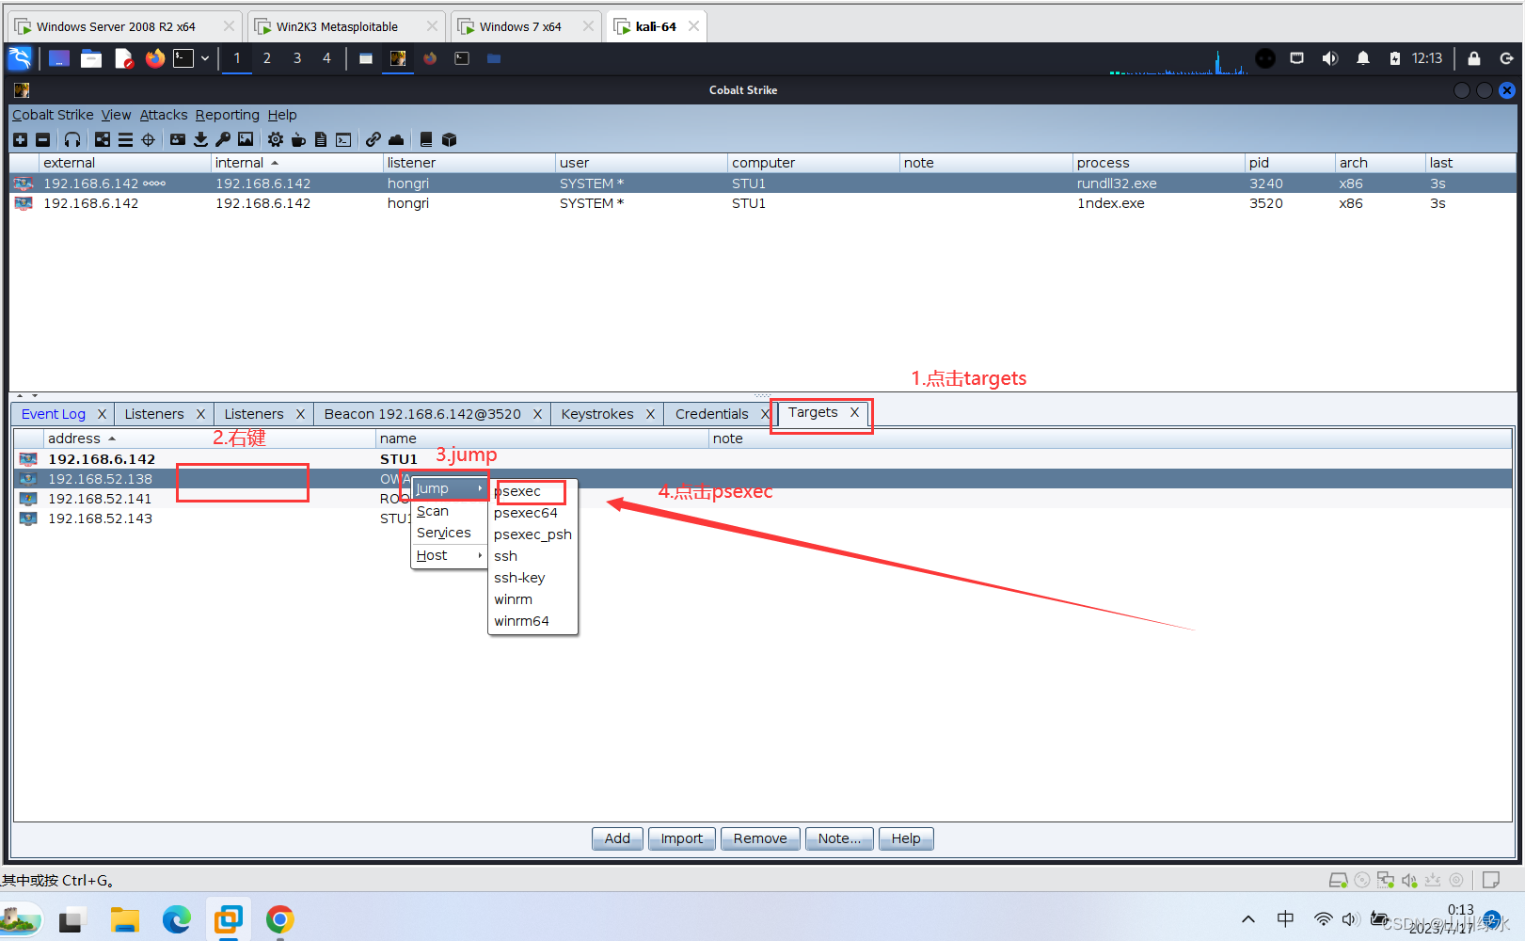
Task: Open the View menu
Action: pos(116,115)
